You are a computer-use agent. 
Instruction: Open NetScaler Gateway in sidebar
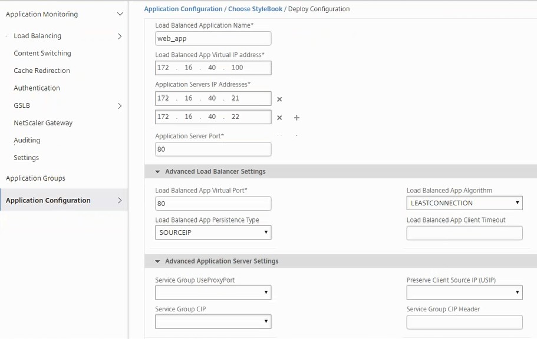pyautogui.click(x=43, y=123)
